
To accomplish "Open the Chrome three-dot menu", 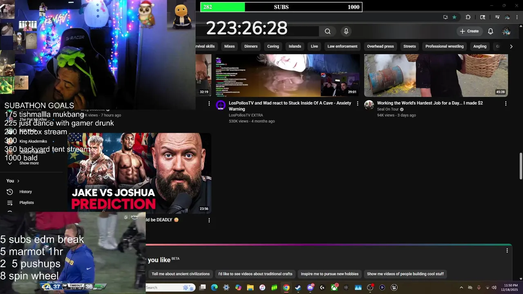I will coord(517,17).
